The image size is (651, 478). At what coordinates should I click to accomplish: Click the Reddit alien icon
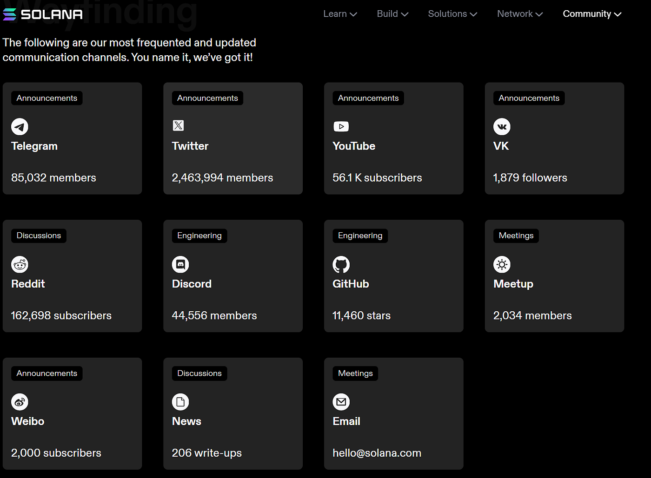tap(20, 264)
